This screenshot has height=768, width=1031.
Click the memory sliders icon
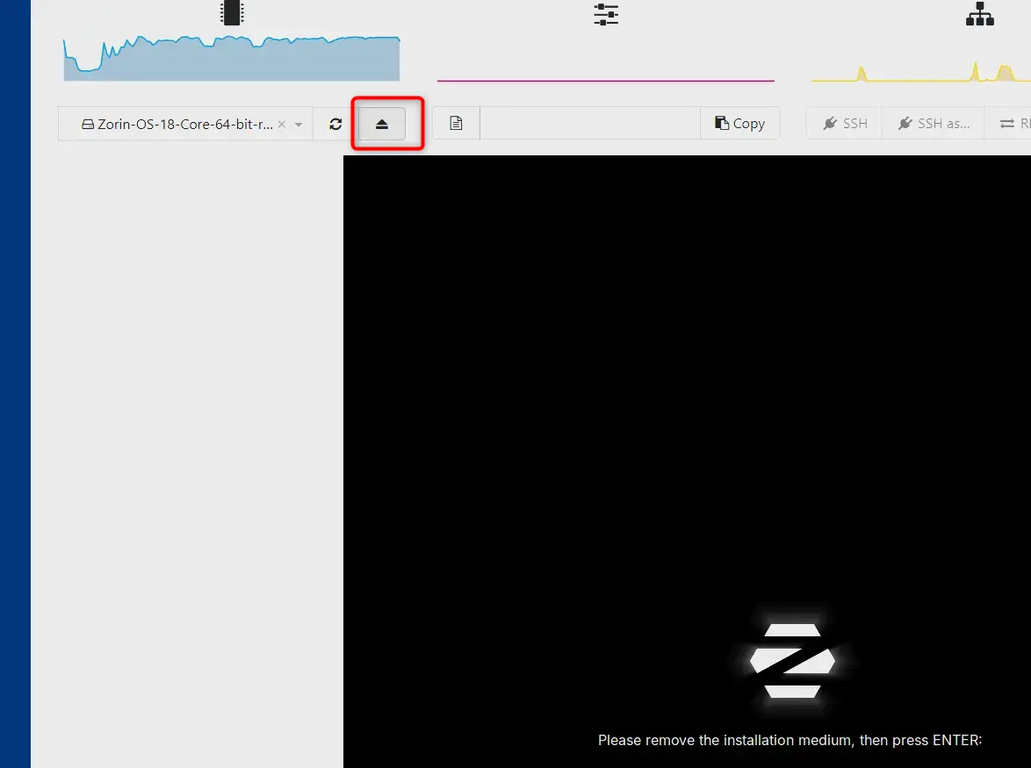coord(606,14)
